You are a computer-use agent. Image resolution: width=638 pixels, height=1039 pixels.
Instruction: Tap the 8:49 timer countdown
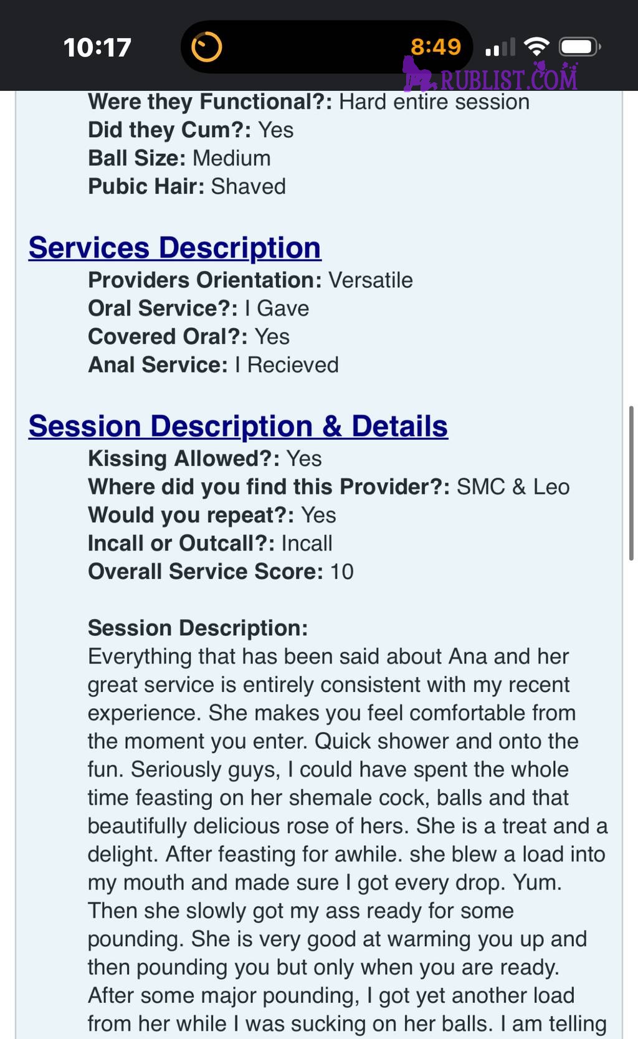[x=436, y=47]
